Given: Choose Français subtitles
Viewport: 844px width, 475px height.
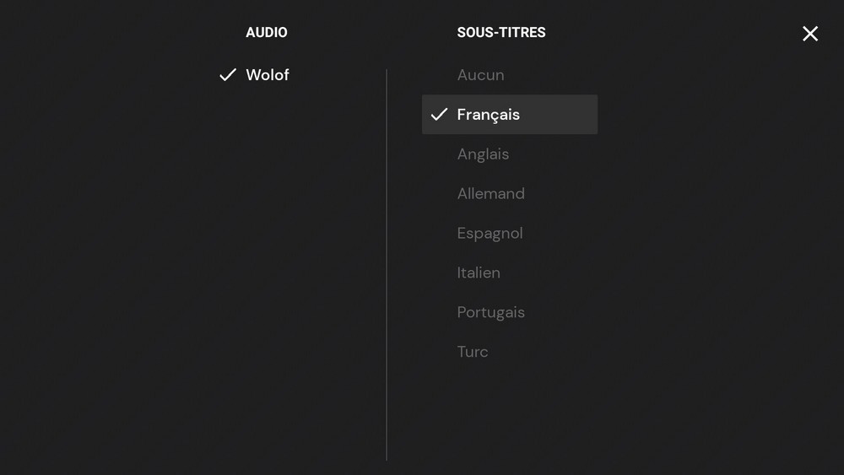Looking at the screenshot, I should point(488,115).
